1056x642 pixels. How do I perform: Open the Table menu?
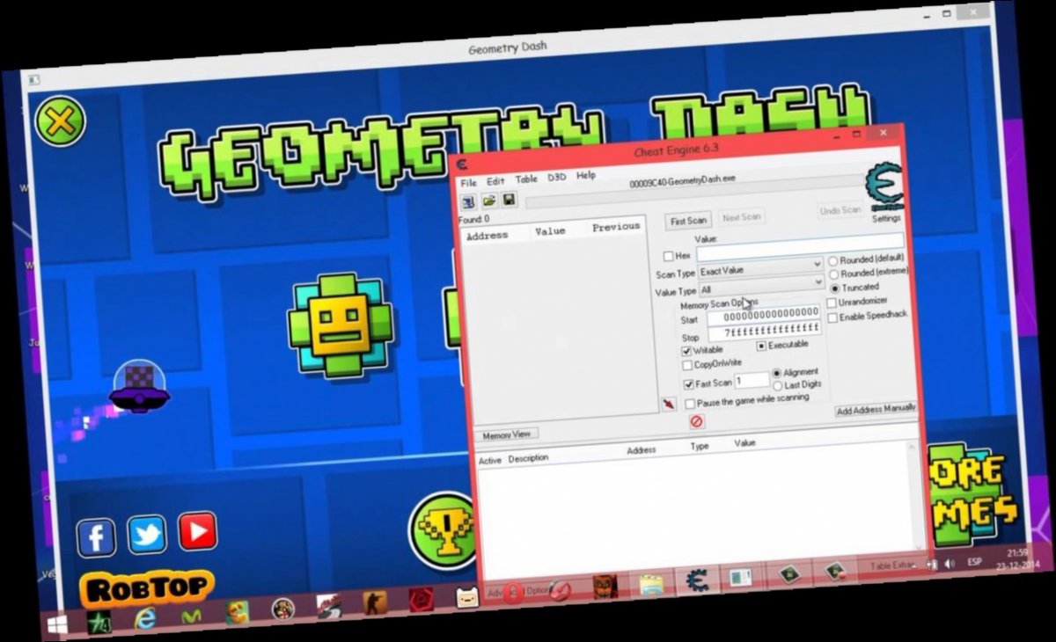[x=527, y=179]
